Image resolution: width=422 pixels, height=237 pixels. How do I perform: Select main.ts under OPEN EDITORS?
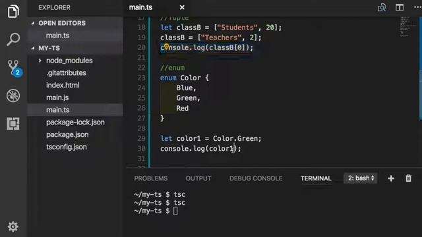[57, 36]
